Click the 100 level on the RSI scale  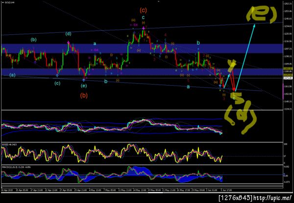[286, 144]
